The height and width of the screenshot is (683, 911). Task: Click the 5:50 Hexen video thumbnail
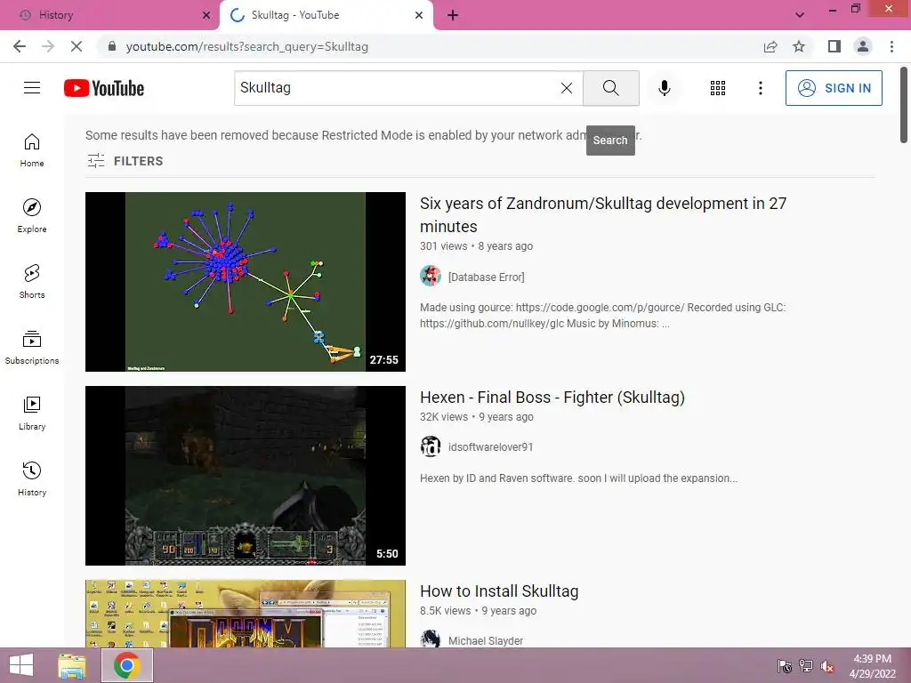click(x=246, y=476)
